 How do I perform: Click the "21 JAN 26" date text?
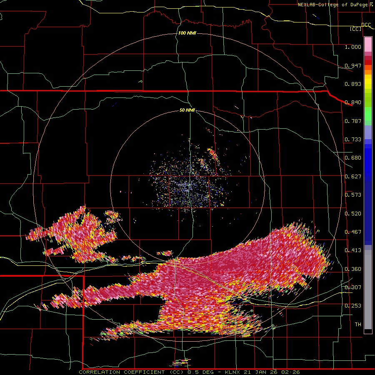coord(261,372)
